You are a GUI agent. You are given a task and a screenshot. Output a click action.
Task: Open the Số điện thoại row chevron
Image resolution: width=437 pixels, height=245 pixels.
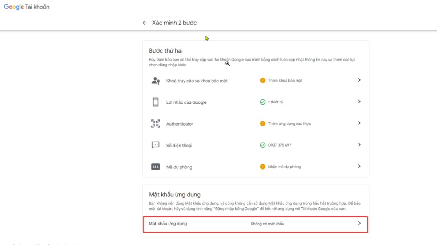pyautogui.click(x=359, y=144)
